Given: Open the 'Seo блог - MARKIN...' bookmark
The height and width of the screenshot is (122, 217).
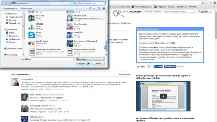Looking at the screenshot, I should point(187,7).
